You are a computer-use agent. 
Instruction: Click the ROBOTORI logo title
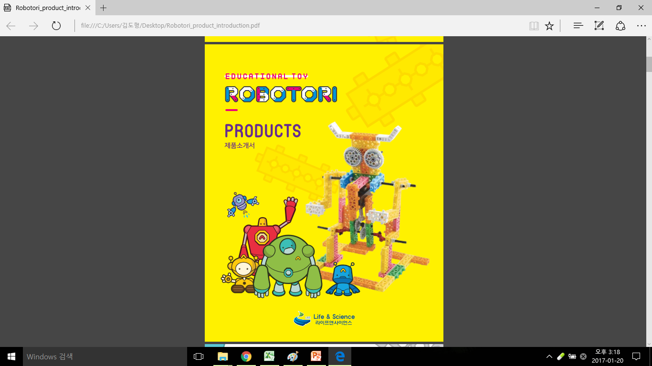(281, 94)
